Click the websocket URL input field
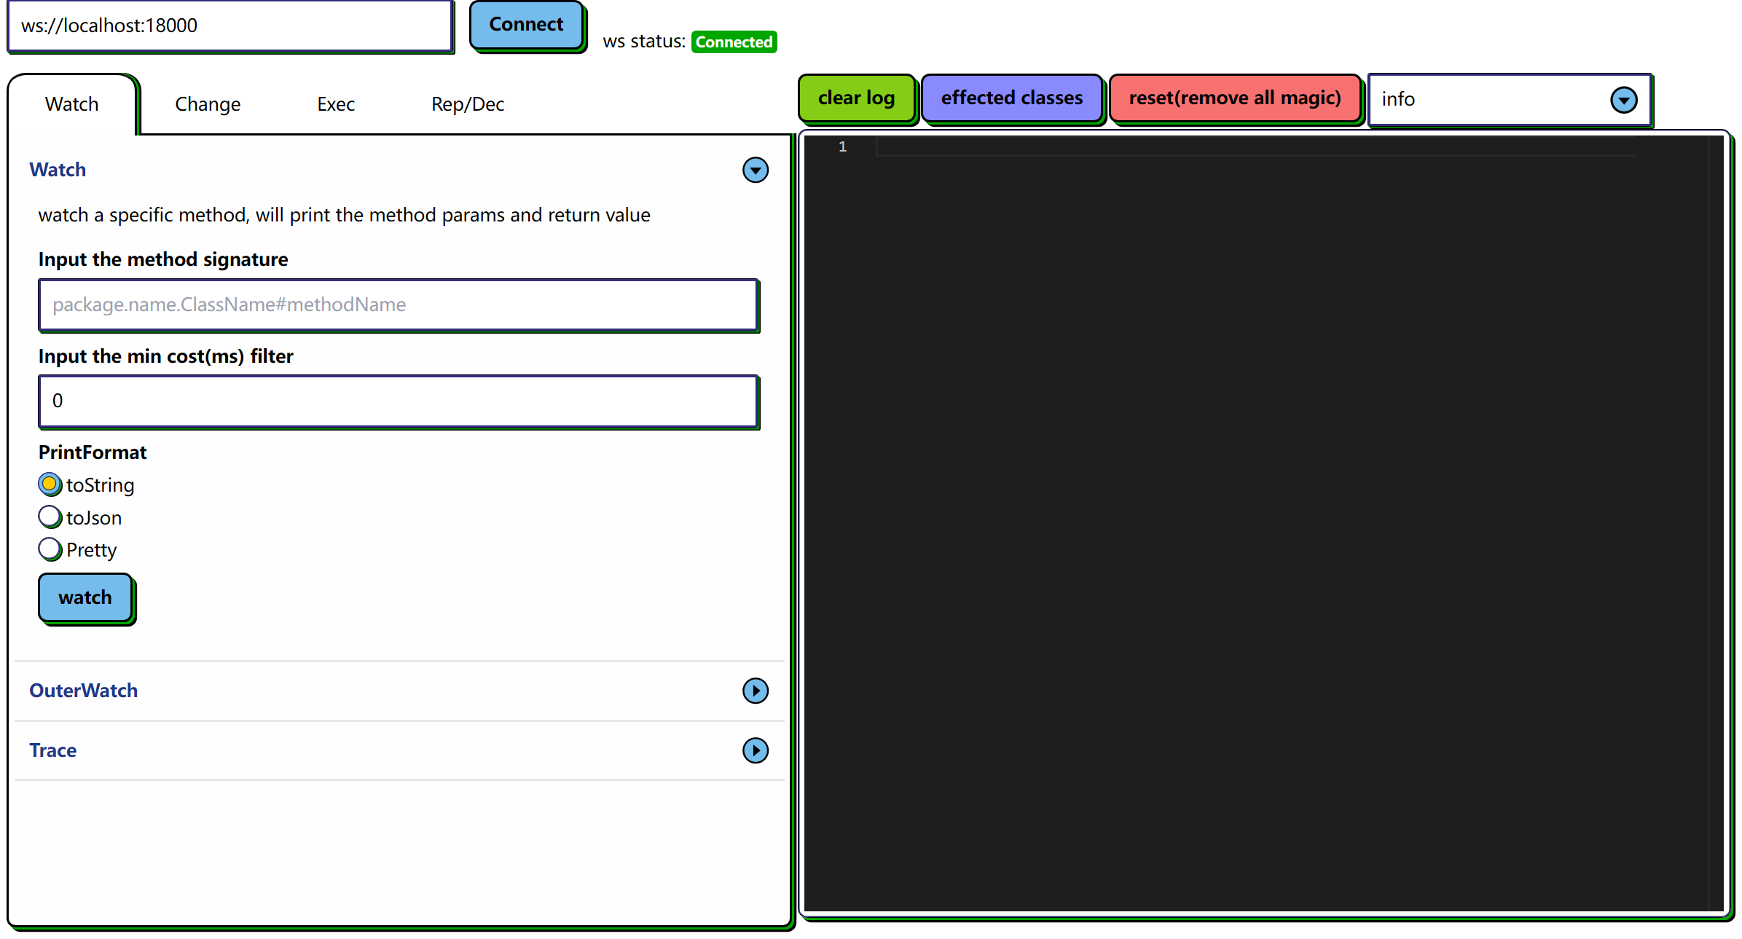 [x=229, y=25]
